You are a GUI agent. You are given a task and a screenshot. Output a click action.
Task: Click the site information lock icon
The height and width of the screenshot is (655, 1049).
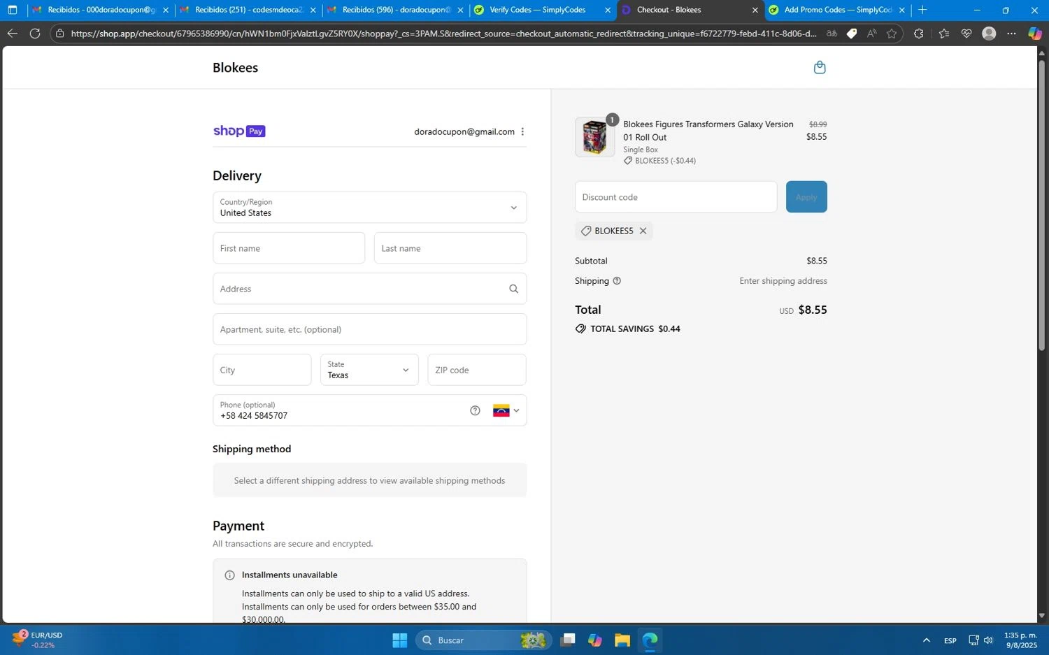click(60, 34)
